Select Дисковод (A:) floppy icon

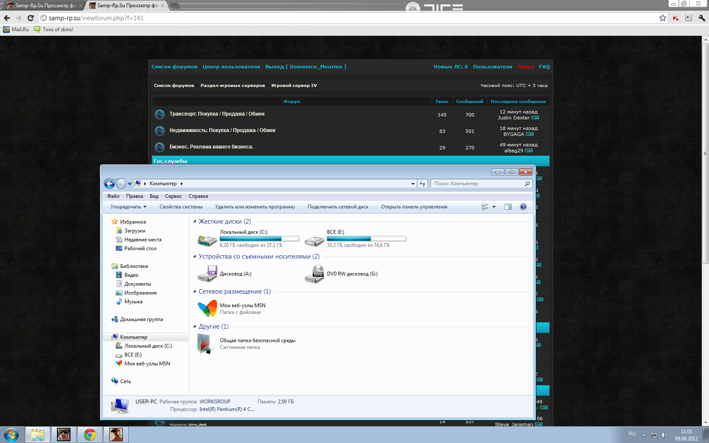[207, 274]
